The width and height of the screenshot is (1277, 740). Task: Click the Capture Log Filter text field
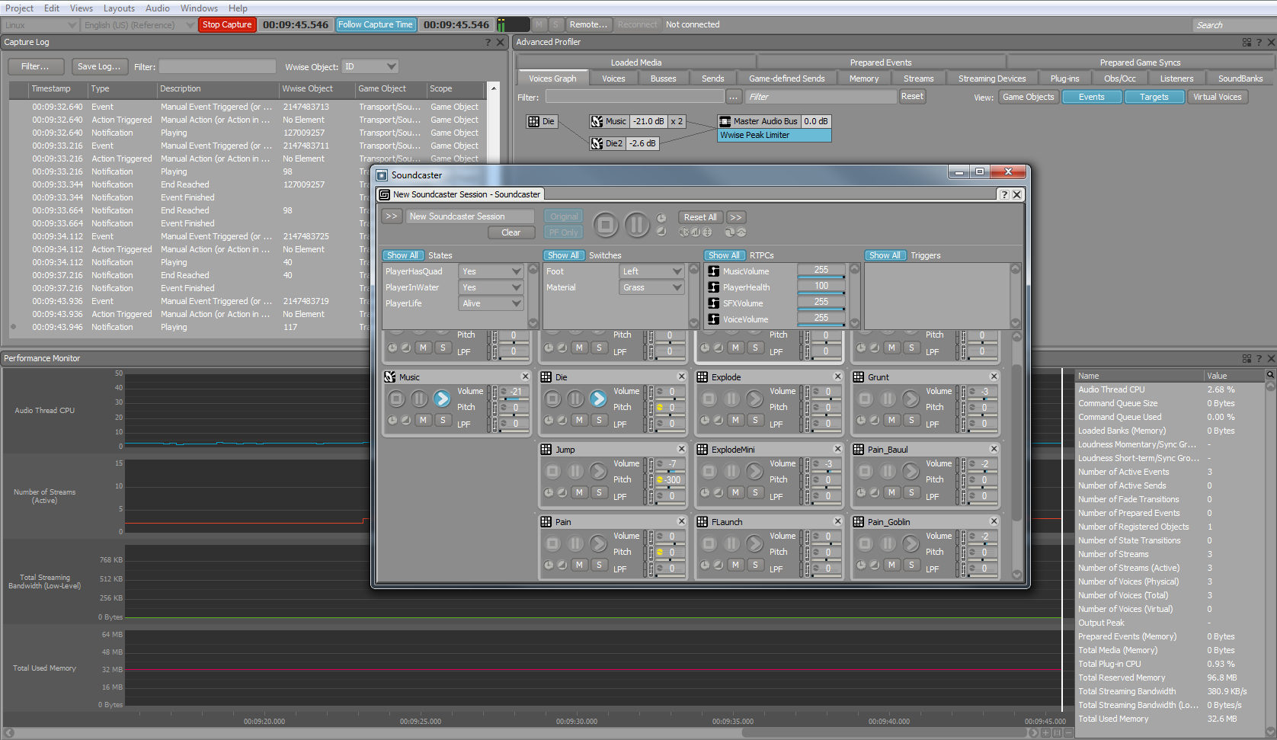[217, 66]
